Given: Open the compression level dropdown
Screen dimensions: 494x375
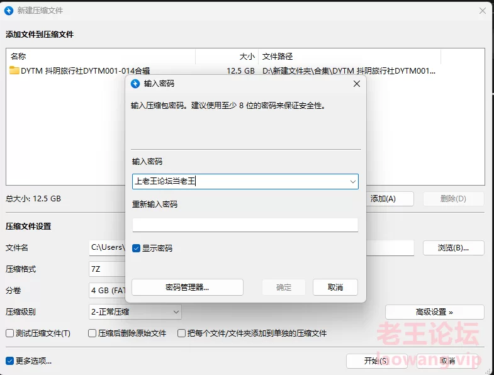Looking at the screenshot, I should coord(135,312).
